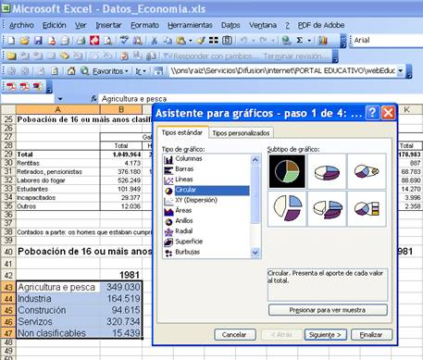Choose the Barras chart type
Image resolution: width=423 pixels, height=360 pixels.
(184, 169)
